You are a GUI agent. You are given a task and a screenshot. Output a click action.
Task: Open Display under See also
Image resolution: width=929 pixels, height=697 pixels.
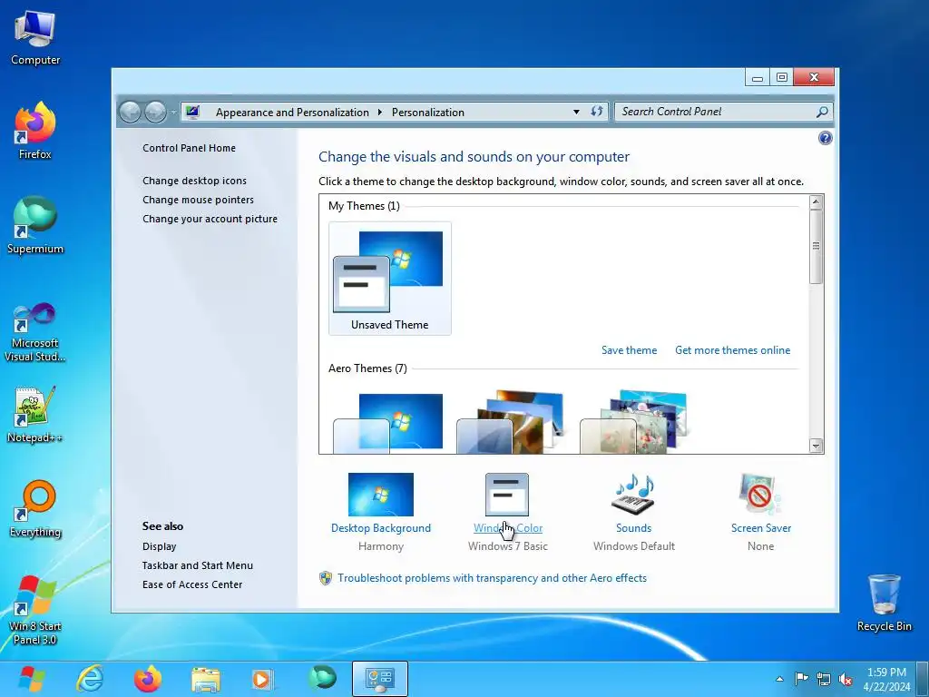click(x=160, y=546)
